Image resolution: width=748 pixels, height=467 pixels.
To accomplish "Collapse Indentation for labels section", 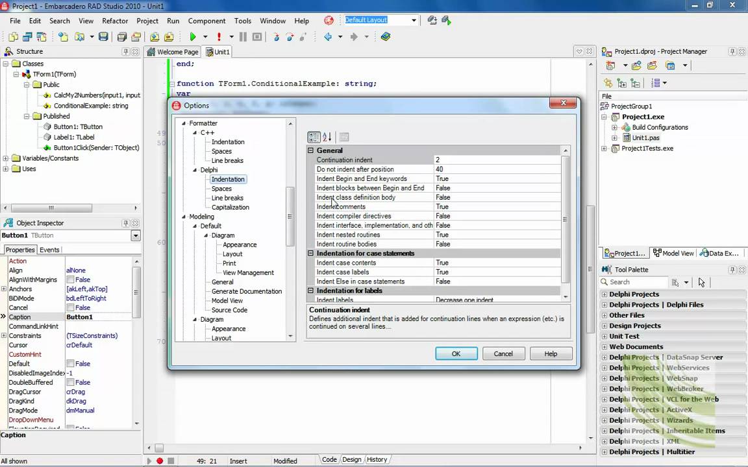I will point(310,291).
